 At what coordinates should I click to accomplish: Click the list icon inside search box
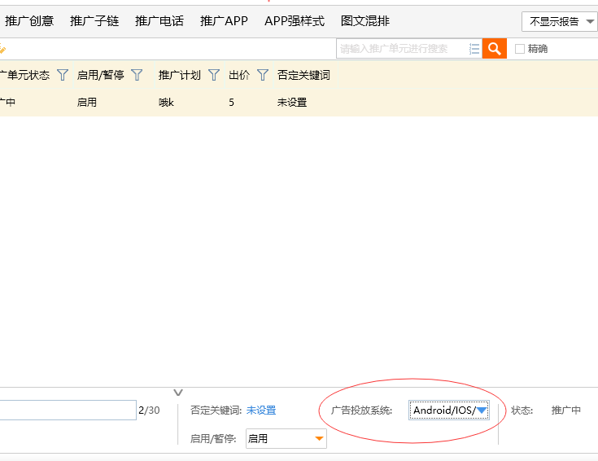pos(474,49)
